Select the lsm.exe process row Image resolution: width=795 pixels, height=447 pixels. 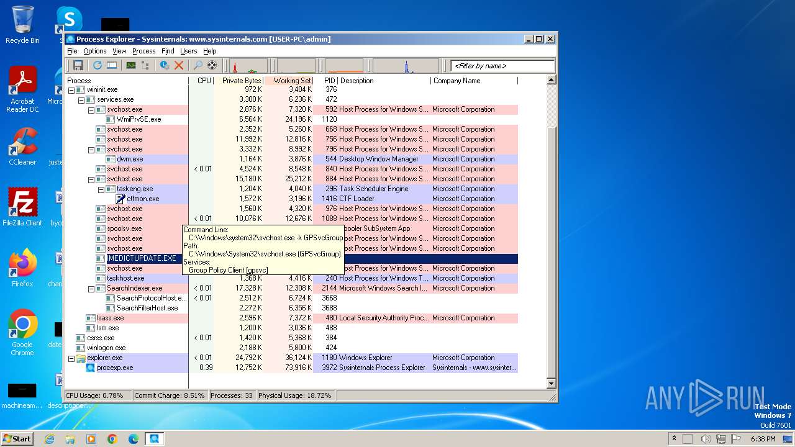pos(291,328)
